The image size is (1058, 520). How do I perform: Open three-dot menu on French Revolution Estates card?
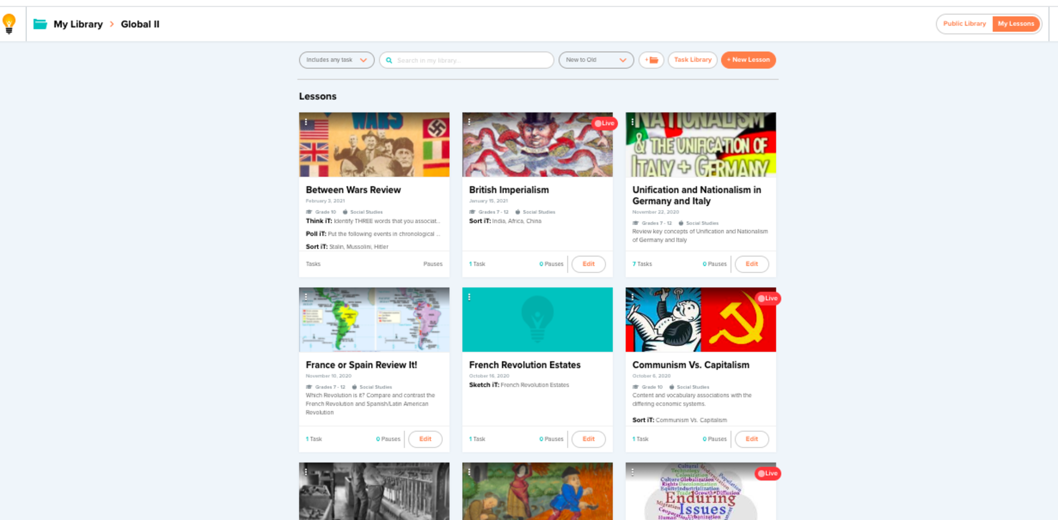point(469,297)
